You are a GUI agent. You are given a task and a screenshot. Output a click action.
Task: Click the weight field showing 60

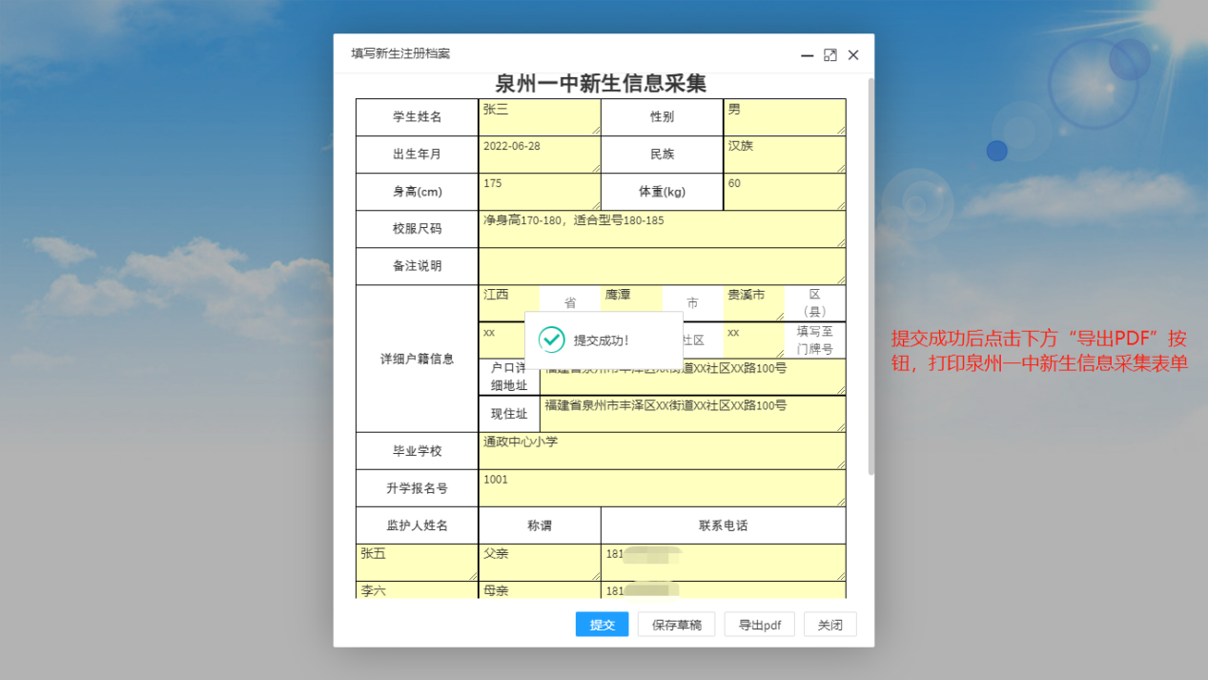(784, 191)
